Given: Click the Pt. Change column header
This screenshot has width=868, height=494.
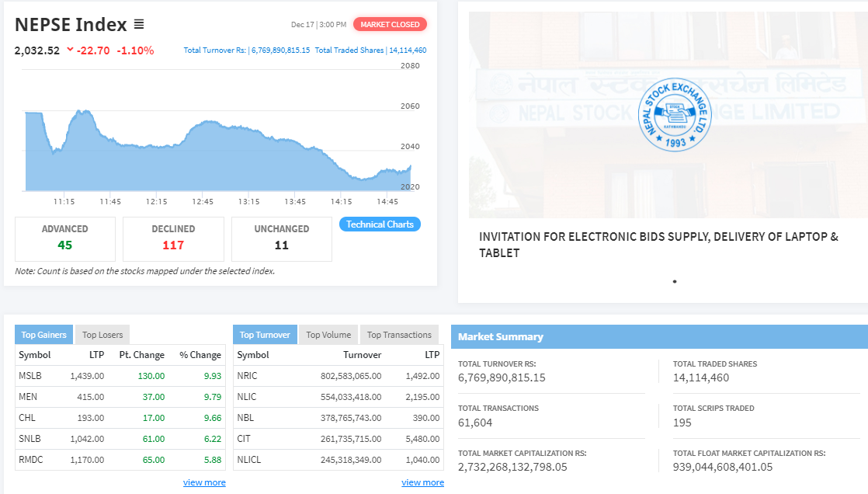Looking at the screenshot, I should click(142, 355).
